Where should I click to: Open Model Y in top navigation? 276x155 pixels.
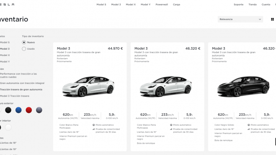pos(146,5)
